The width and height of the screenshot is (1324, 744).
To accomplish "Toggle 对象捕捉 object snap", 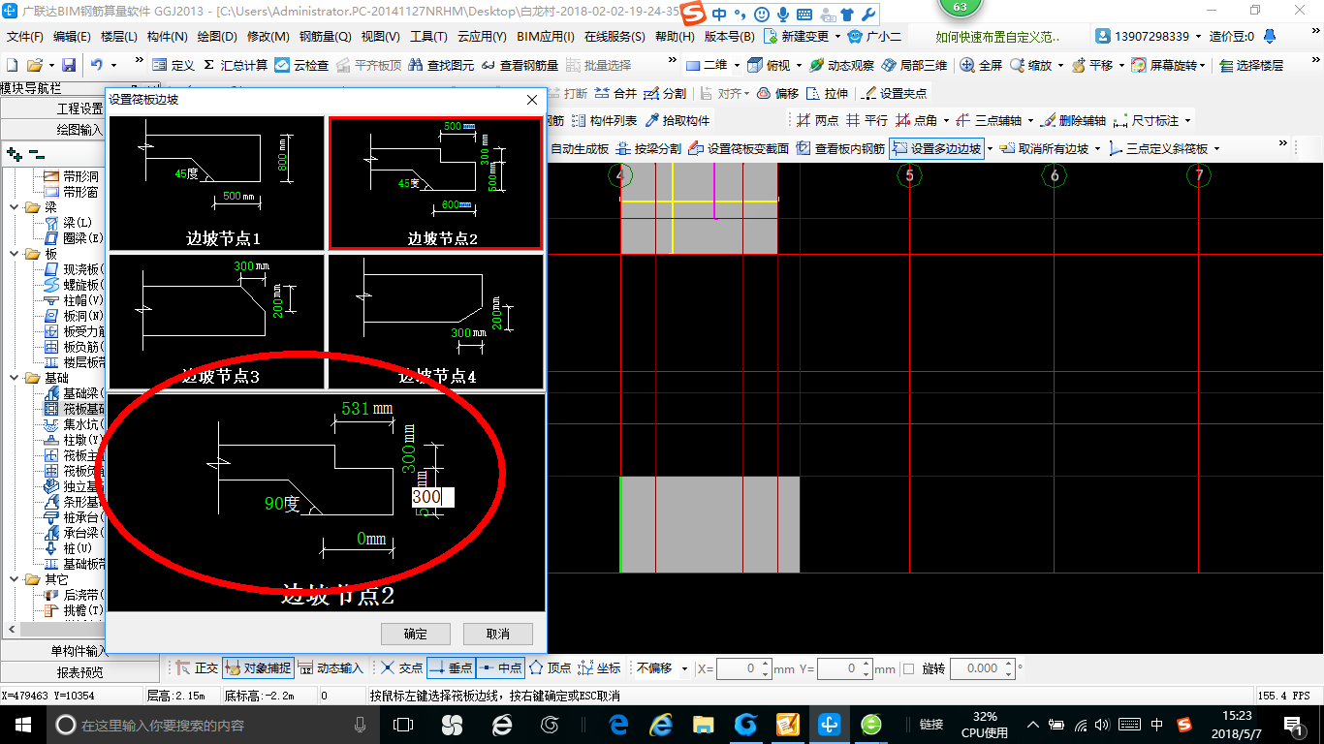I will click(x=257, y=668).
